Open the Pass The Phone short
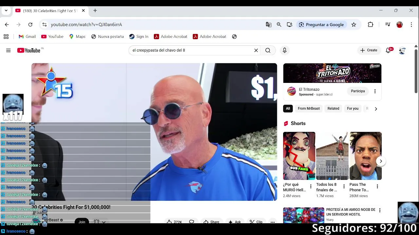This screenshot has width=419, height=235. point(366,156)
